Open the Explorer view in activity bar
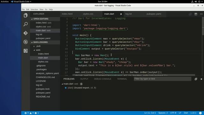Screen dimensions: 204x115 point(25,15)
